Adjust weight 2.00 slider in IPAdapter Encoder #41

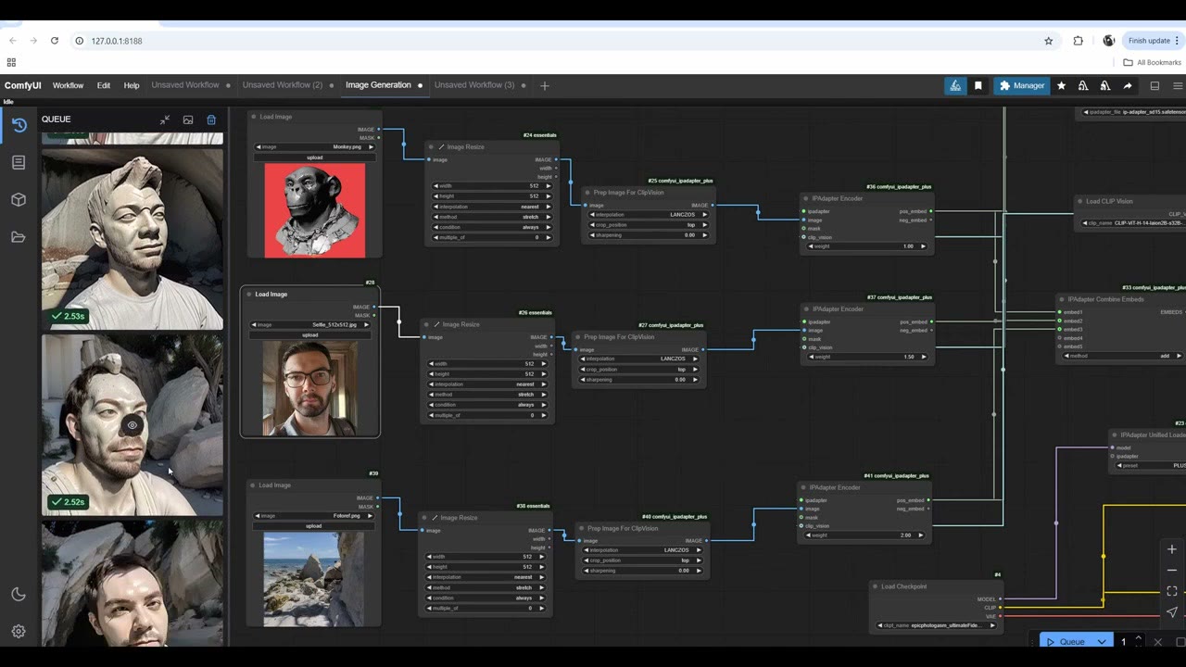864,535
